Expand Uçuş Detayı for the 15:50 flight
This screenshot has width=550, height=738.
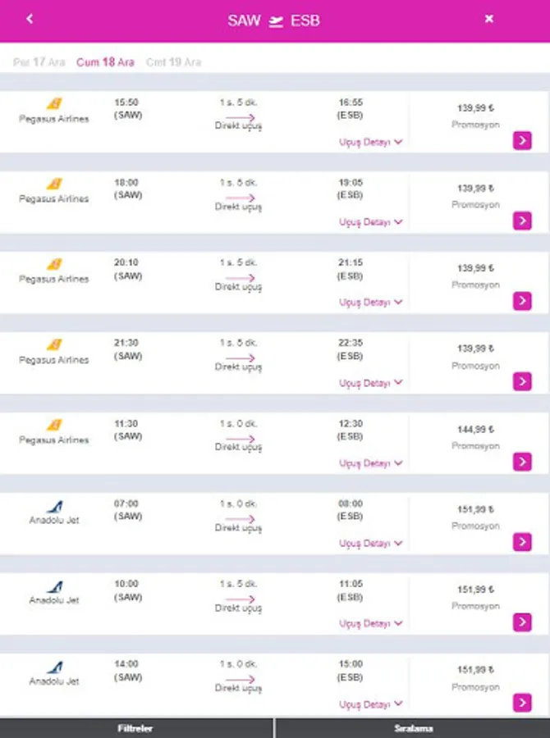click(x=371, y=142)
